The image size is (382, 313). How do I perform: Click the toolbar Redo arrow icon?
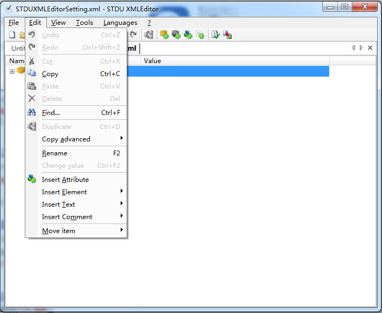click(133, 35)
